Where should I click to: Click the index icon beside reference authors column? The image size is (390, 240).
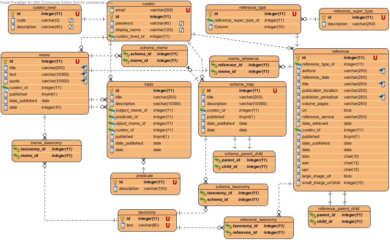pyautogui.click(x=382, y=71)
